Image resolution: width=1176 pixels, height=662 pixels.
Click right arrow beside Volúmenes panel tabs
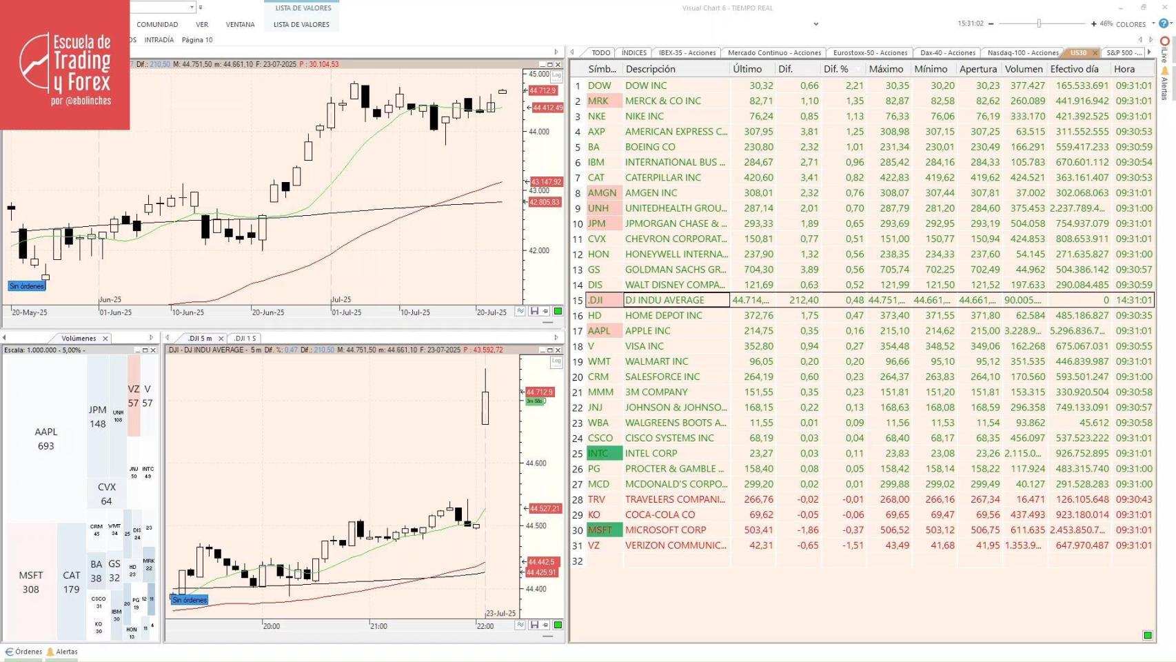[x=152, y=338]
